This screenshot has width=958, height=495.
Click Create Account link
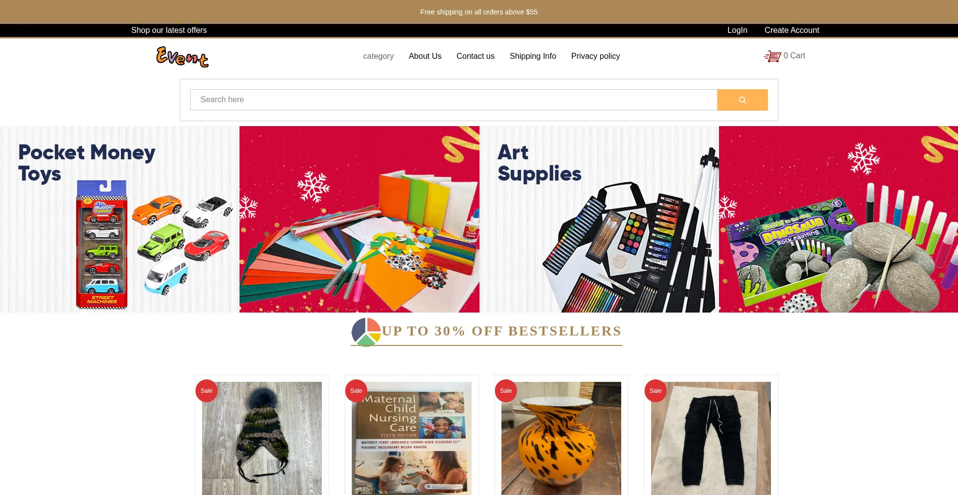tap(792, 30)
